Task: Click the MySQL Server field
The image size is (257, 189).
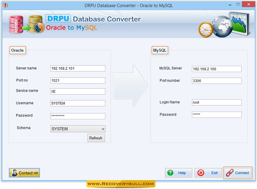Action: pos(216,69)
